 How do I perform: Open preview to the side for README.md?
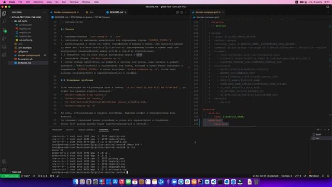point(177,12)
